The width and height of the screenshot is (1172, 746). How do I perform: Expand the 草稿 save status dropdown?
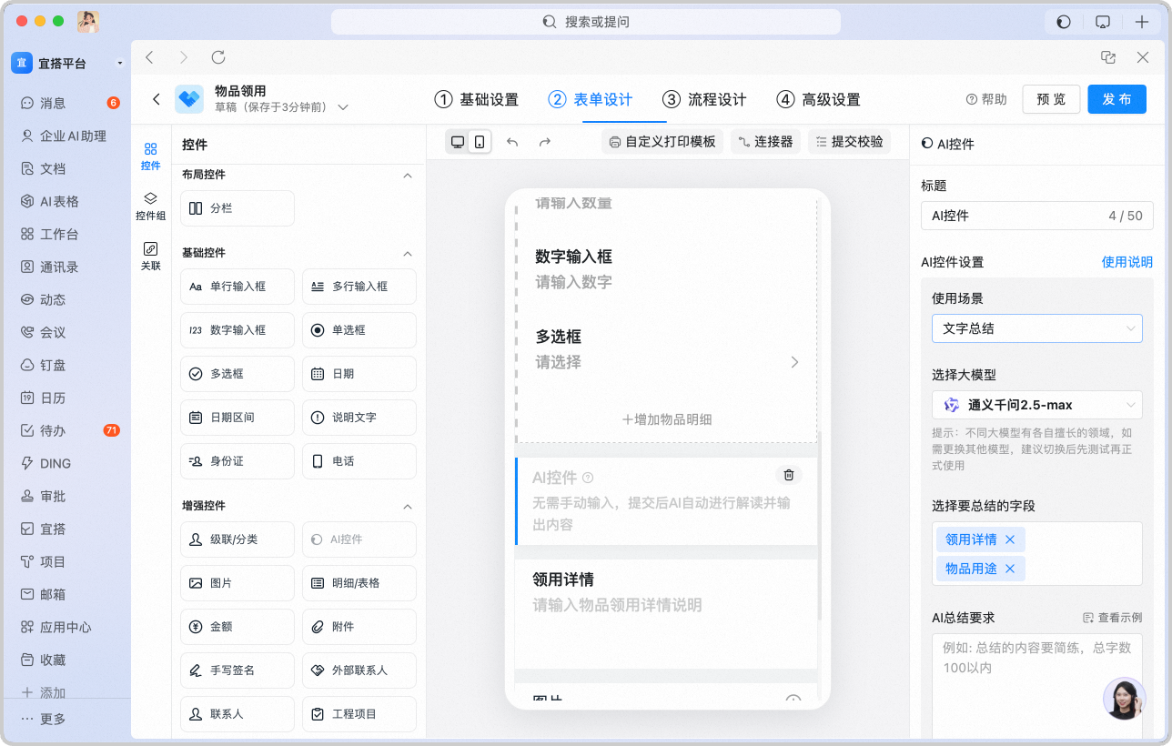click(343, 107)
